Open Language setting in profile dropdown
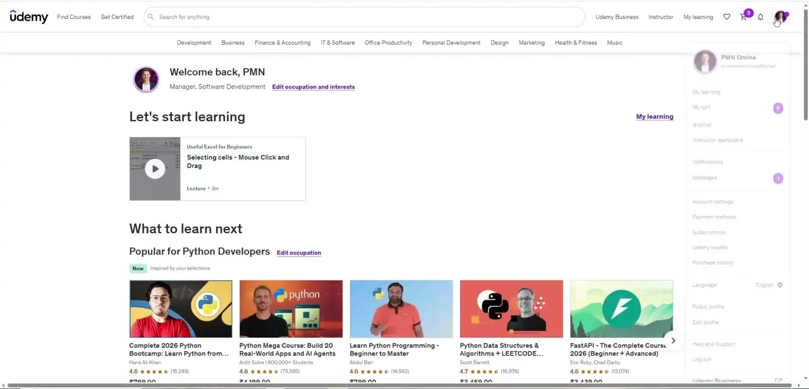Viewport: 809px width, 389px height. 737,285
